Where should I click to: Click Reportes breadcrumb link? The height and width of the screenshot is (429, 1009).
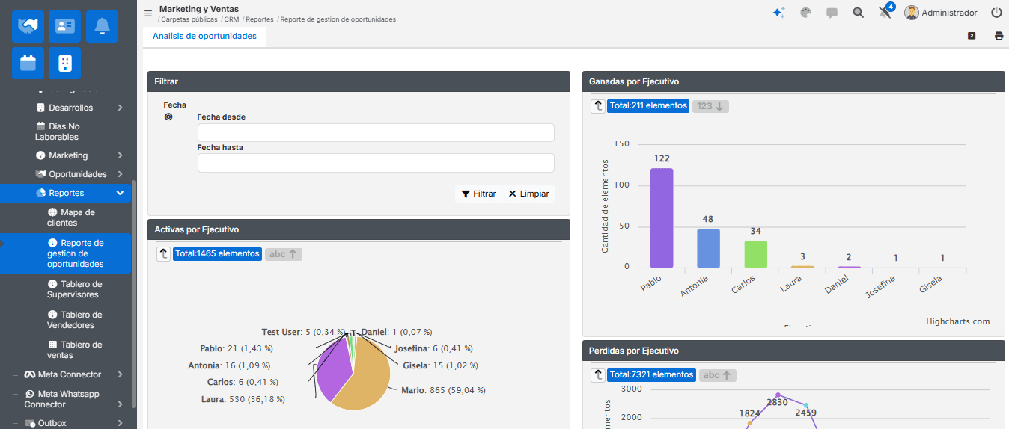[260, 19]
